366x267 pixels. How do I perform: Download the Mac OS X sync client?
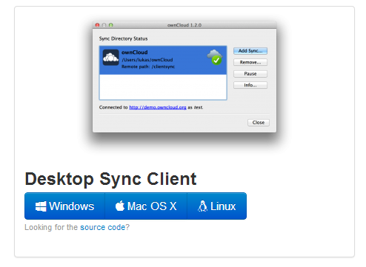(x=146, y=206)
